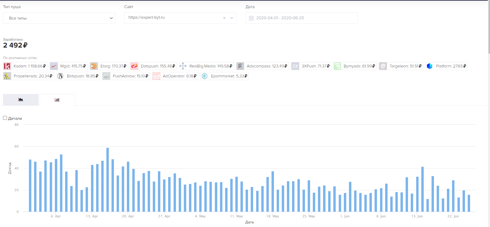This screenshot has height=227, width=490.
Task: Expand the site selector chevron
Action: pos(231,18)
